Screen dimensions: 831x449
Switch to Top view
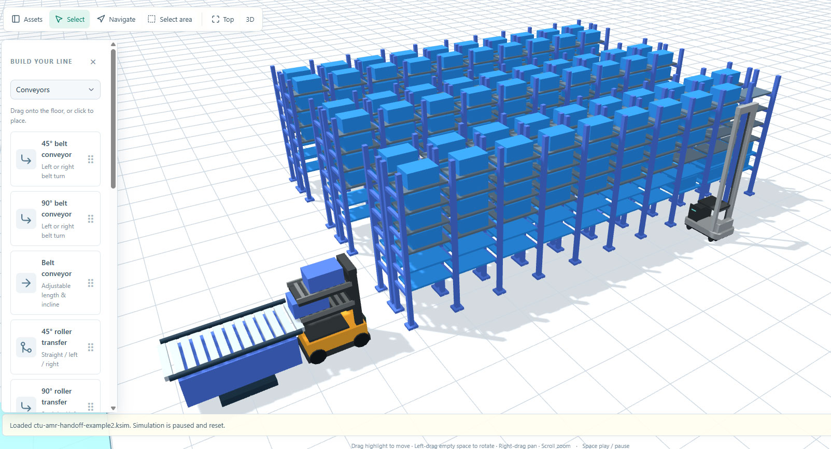(x=223, y=19)
